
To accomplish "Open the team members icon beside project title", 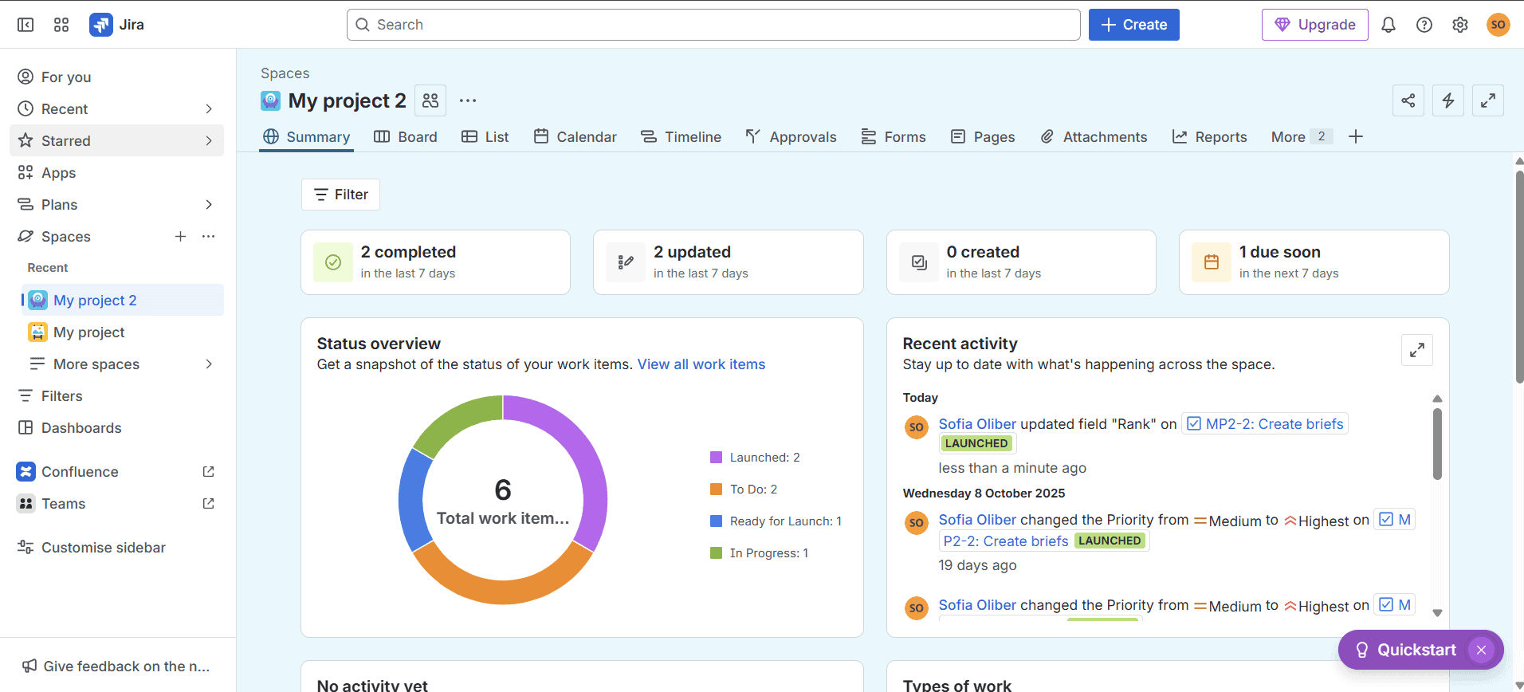I will tap(430, 100).
